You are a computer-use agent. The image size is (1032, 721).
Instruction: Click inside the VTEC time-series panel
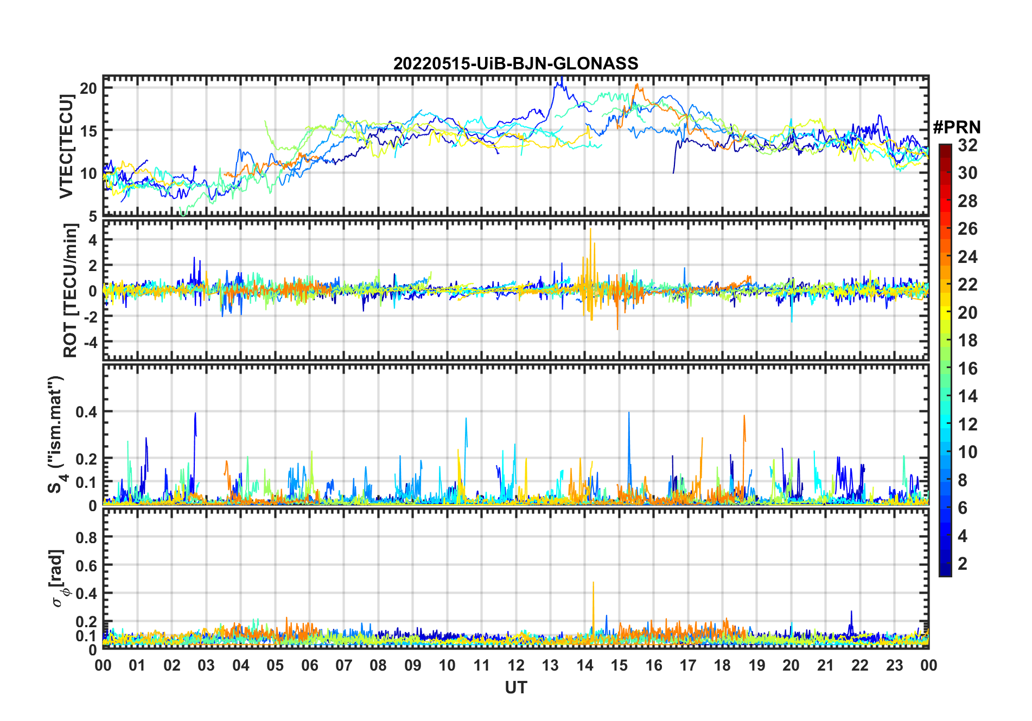coord(515,146)
